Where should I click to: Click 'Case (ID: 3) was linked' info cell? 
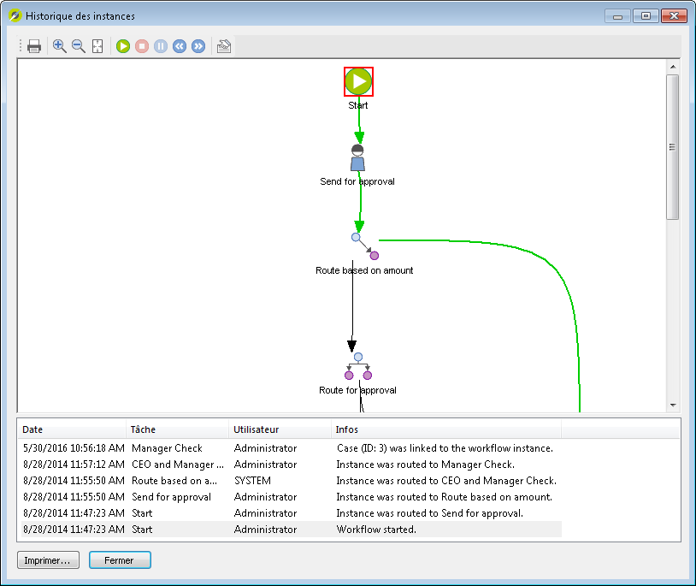[x=445, y=448]
